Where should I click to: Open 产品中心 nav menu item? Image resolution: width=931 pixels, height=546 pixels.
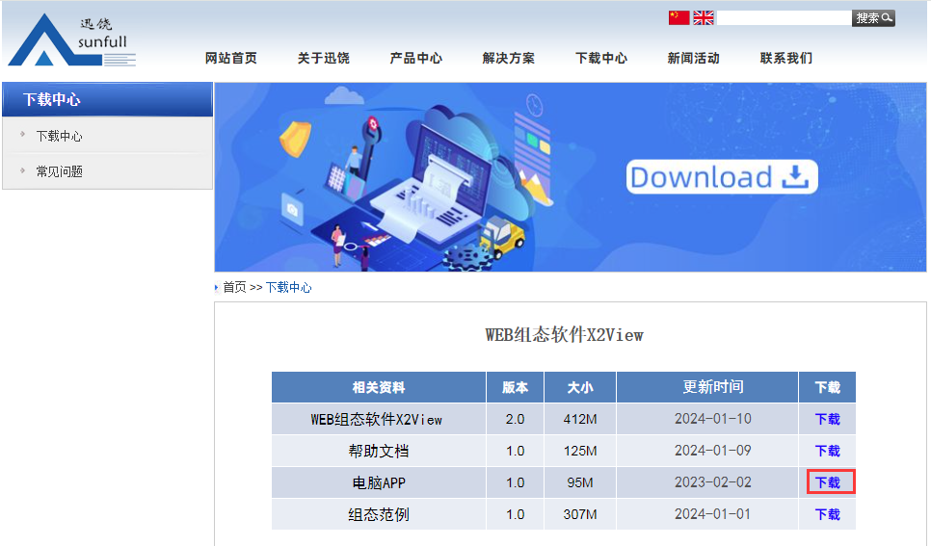415,58
